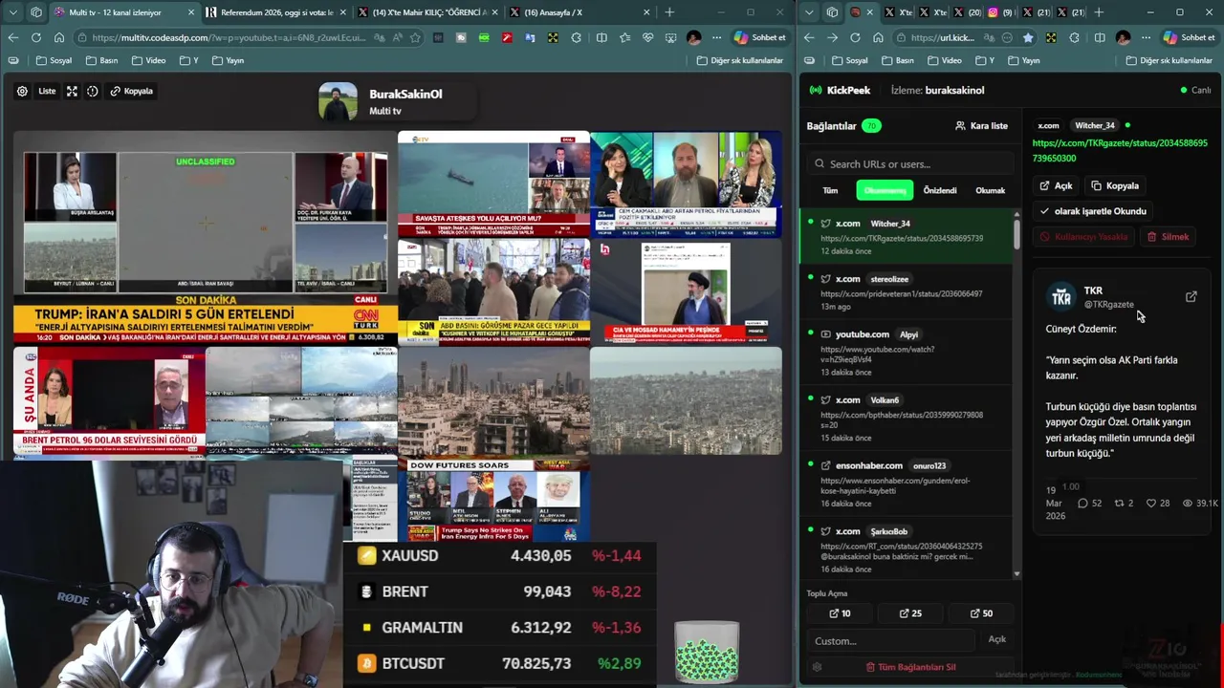Viewport: 1224px width, 688px height.
Task: Click Sohbet et Copilot button in left browser
Action: pos(760,37)
